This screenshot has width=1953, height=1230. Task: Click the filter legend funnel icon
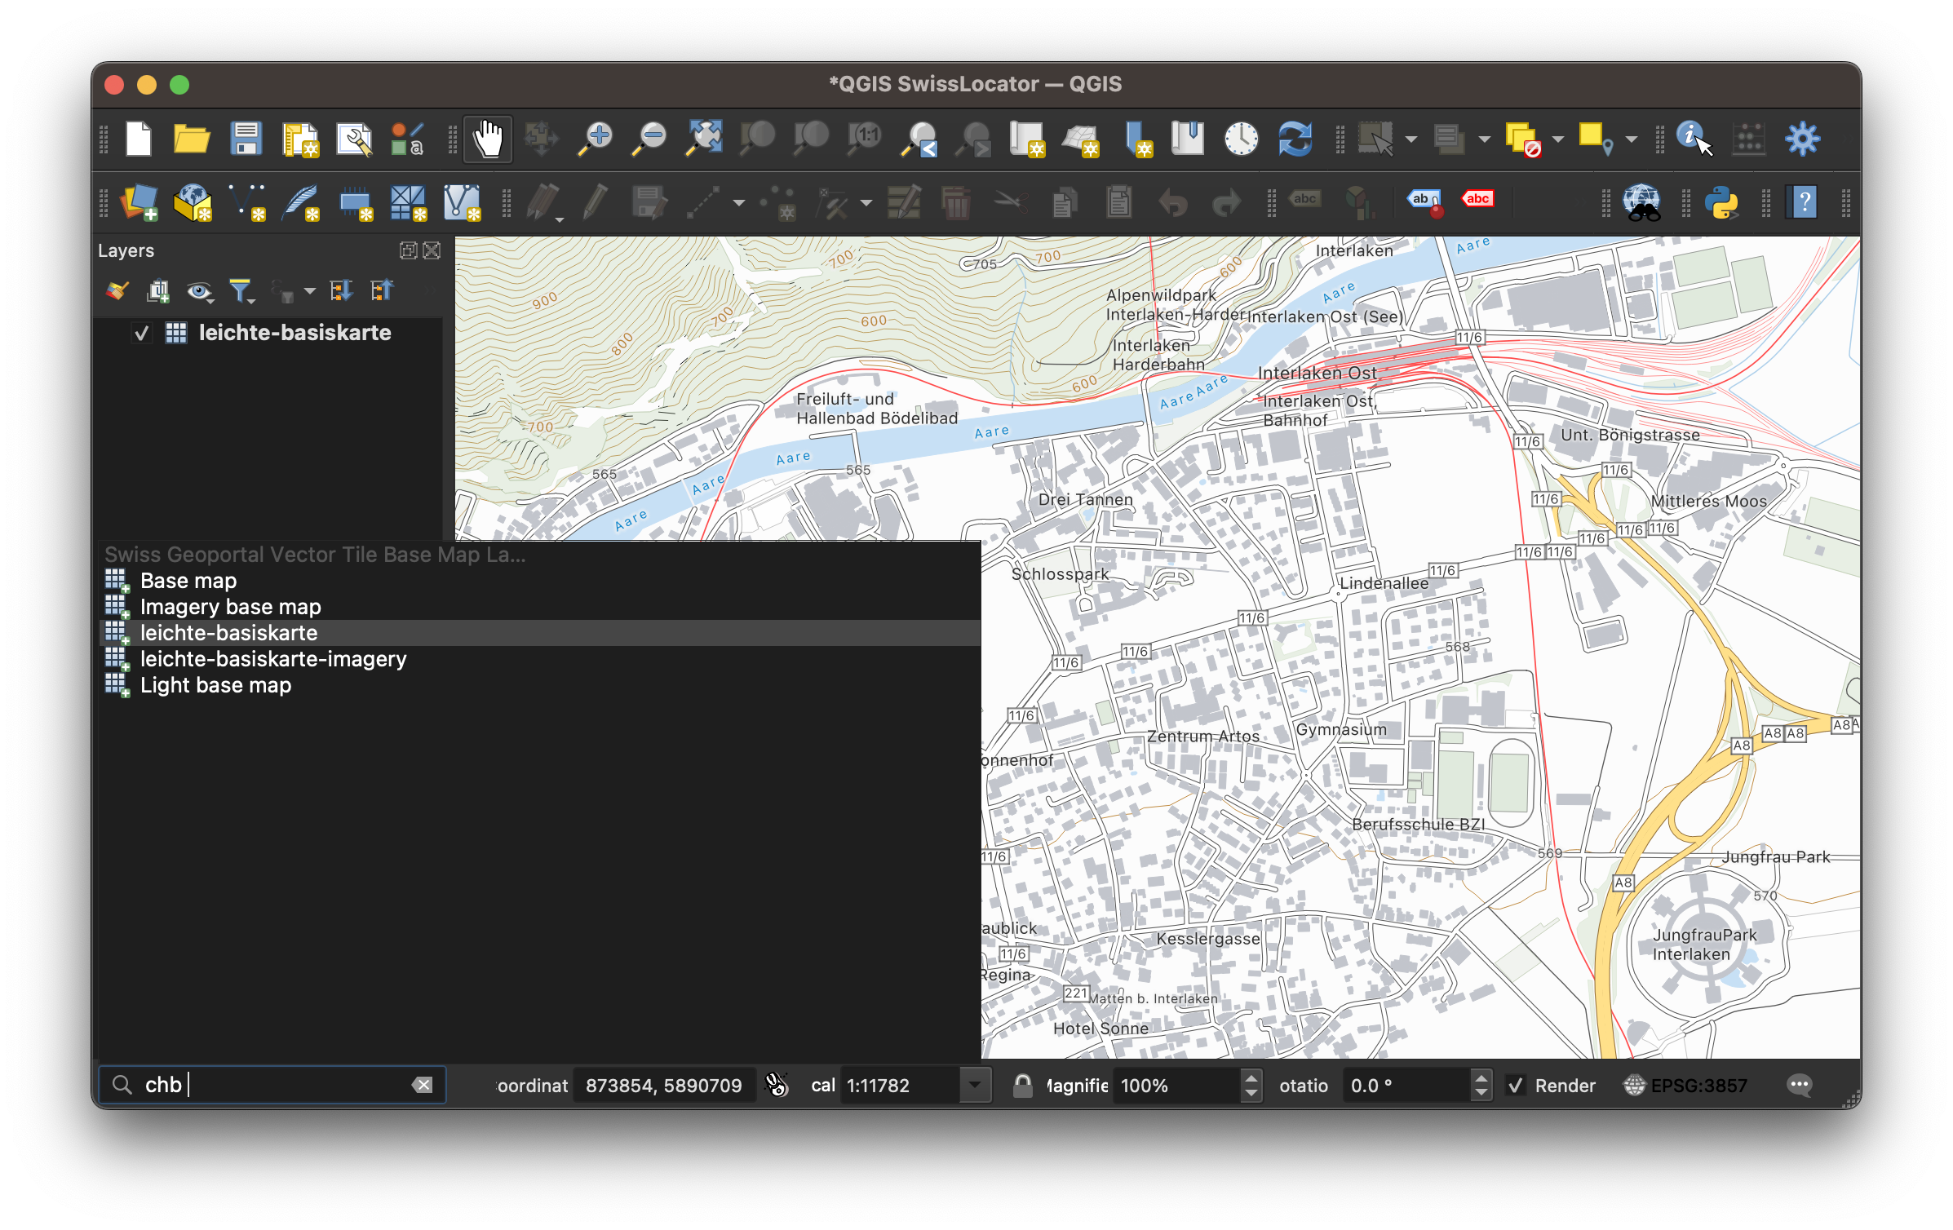tap(241, 290)
